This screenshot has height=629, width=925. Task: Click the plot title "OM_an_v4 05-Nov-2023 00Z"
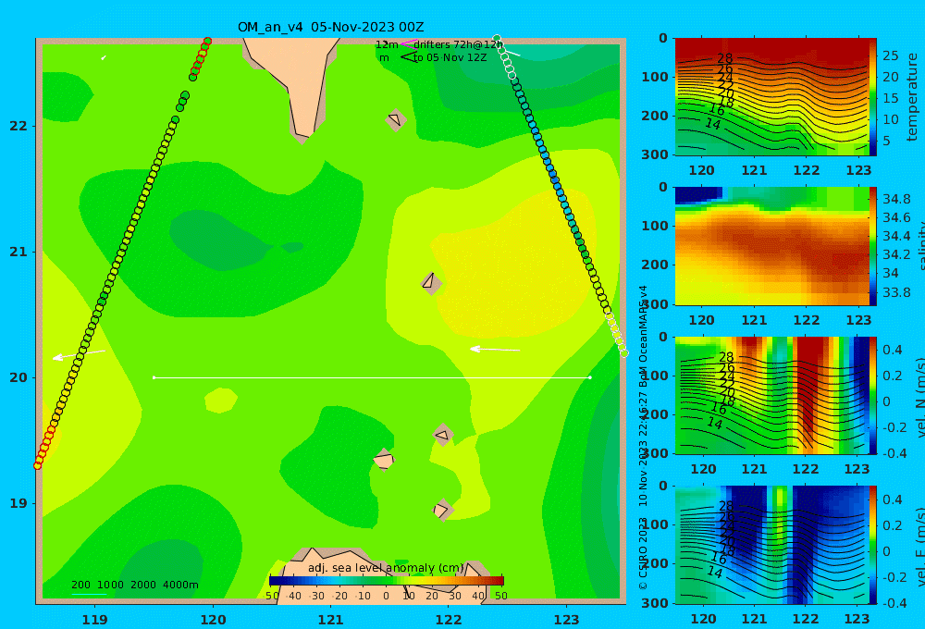pyautogui.click(x=330, y=27)
